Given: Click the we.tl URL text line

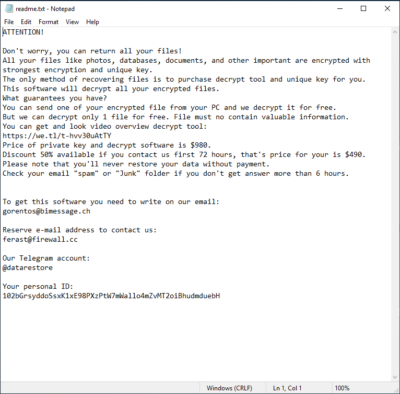Looking at the screenshot, I should pos(57,136).
